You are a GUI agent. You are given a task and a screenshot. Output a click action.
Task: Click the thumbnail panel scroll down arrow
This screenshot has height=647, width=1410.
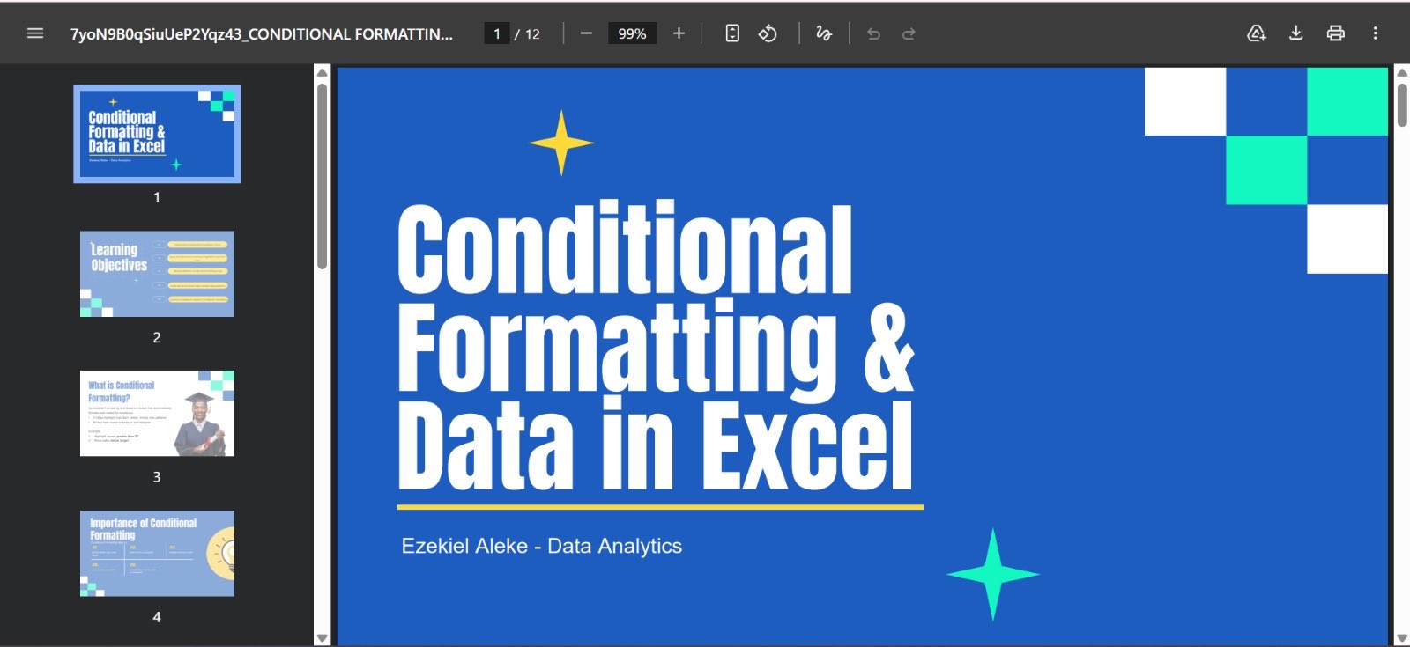322,638
